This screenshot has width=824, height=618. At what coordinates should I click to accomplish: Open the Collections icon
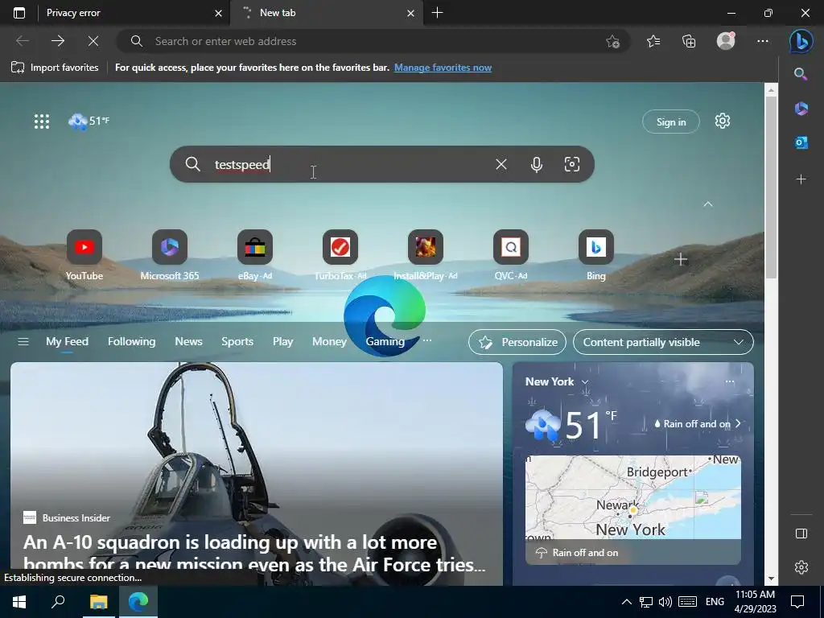tap(689, 41)
